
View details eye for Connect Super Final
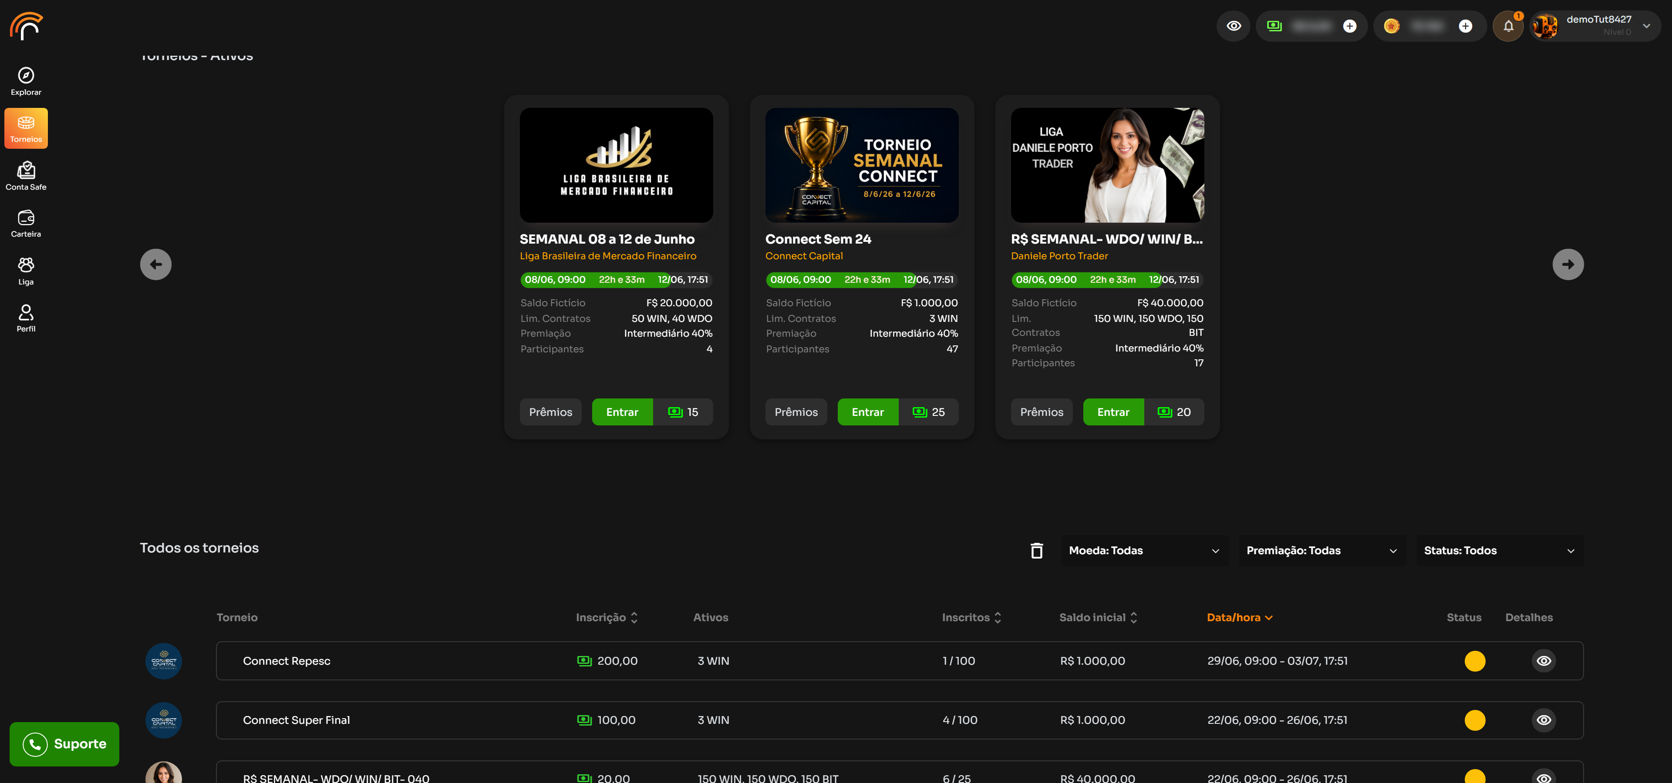click(1544, 720)
